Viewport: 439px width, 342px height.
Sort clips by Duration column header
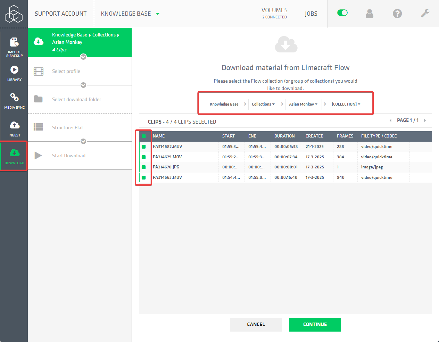click(x=284, y=136)
